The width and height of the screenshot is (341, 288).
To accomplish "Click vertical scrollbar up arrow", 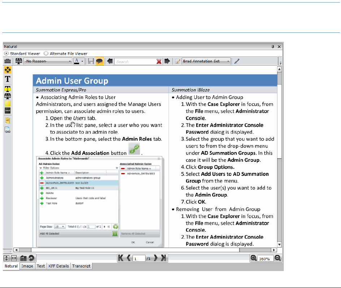I will (x=280, y=69).
